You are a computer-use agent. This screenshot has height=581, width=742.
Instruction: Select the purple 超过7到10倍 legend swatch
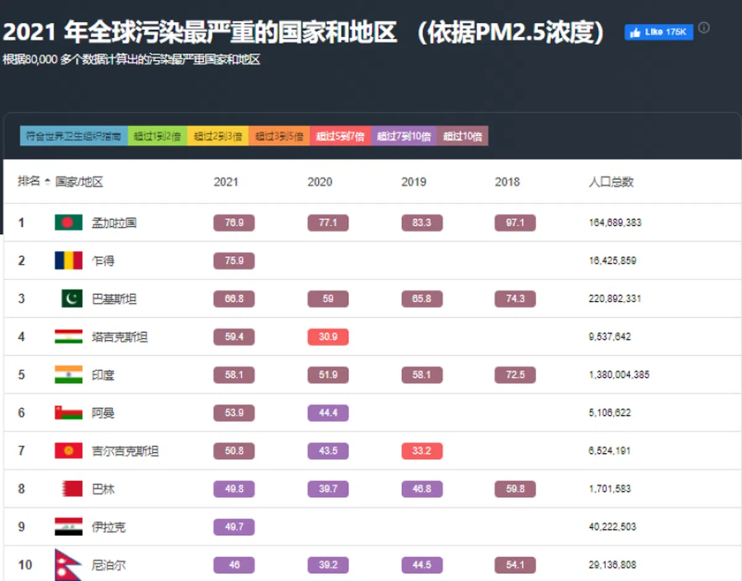tap(404, 137)
